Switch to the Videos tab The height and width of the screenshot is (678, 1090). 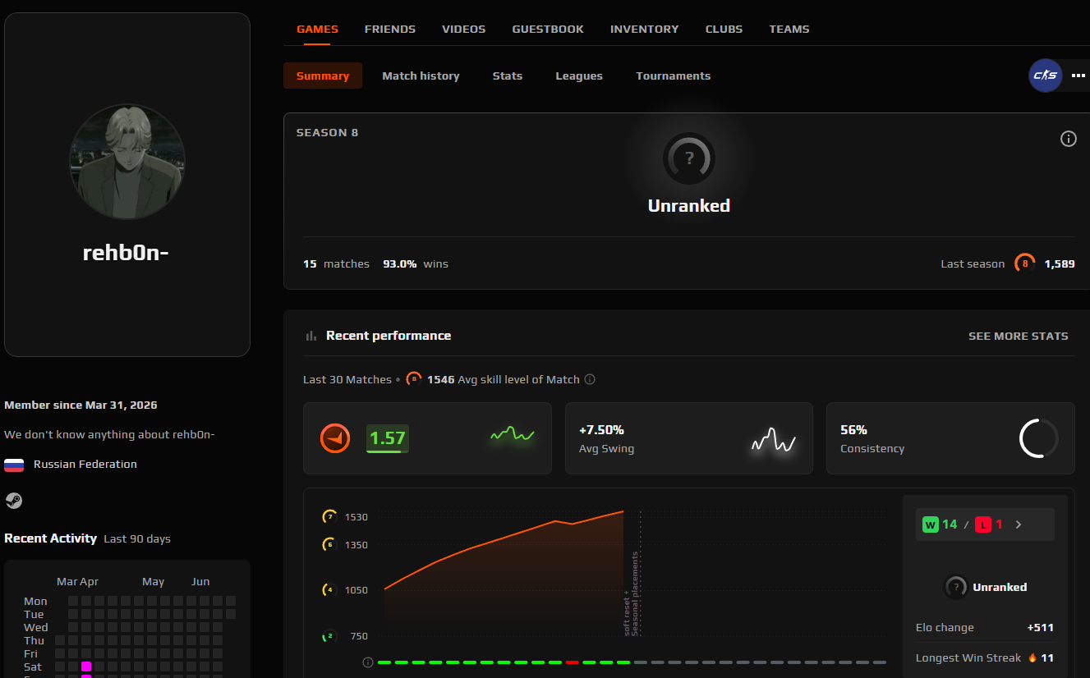coord(464,29)
